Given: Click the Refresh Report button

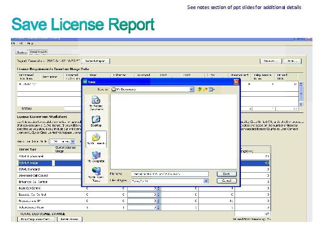Looking at the screenshot, I should tap(96, 61).
